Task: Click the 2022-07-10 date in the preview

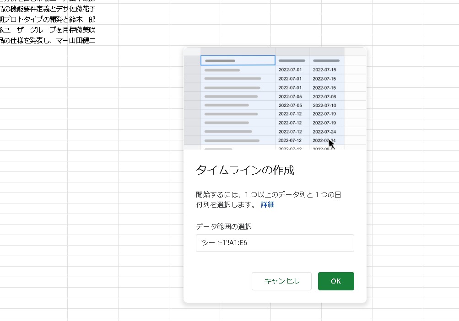Action: [x=324, y=105]
